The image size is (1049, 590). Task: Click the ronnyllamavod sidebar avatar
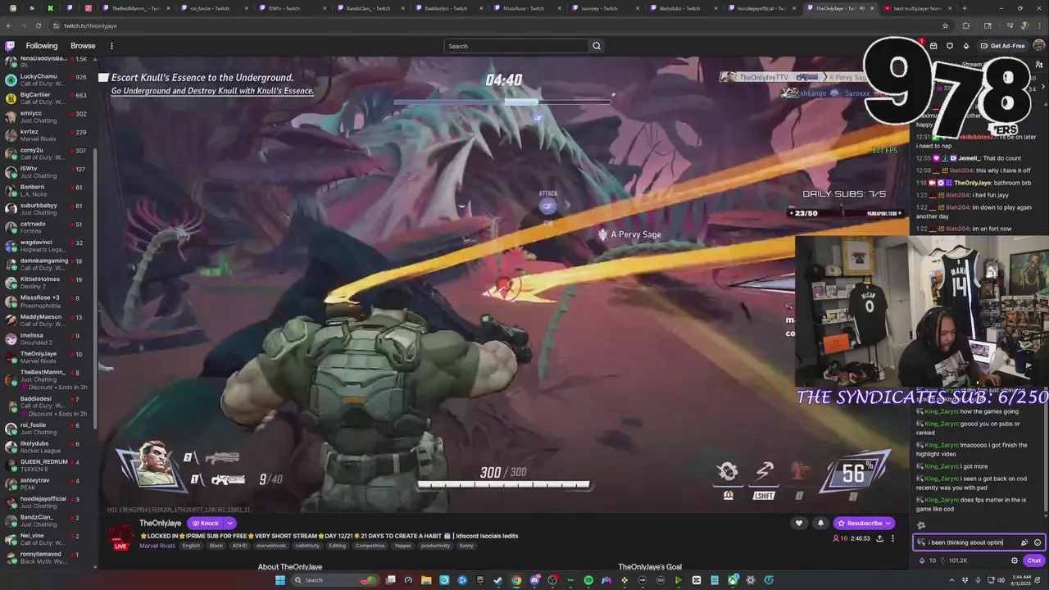pos(11,557)
